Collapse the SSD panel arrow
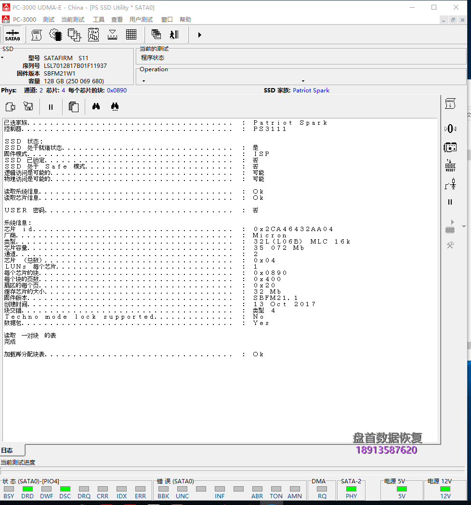Screen dimensions: 471x505 pos(2,58)
